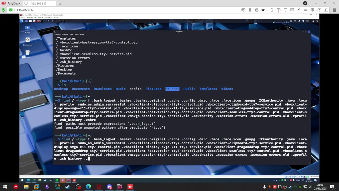
Task: Open terminal launcher in Kali panel
Action: coord(42,21)
